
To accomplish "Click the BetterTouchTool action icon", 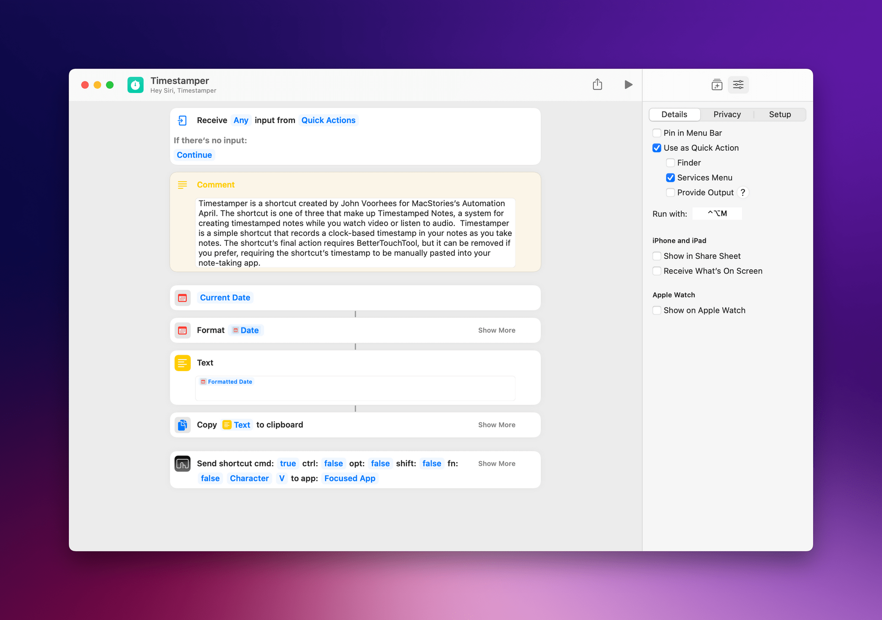I will click(x=183, y=464).
